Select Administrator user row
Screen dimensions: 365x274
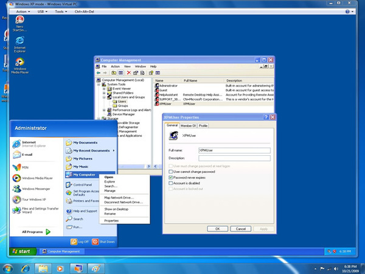214,86
